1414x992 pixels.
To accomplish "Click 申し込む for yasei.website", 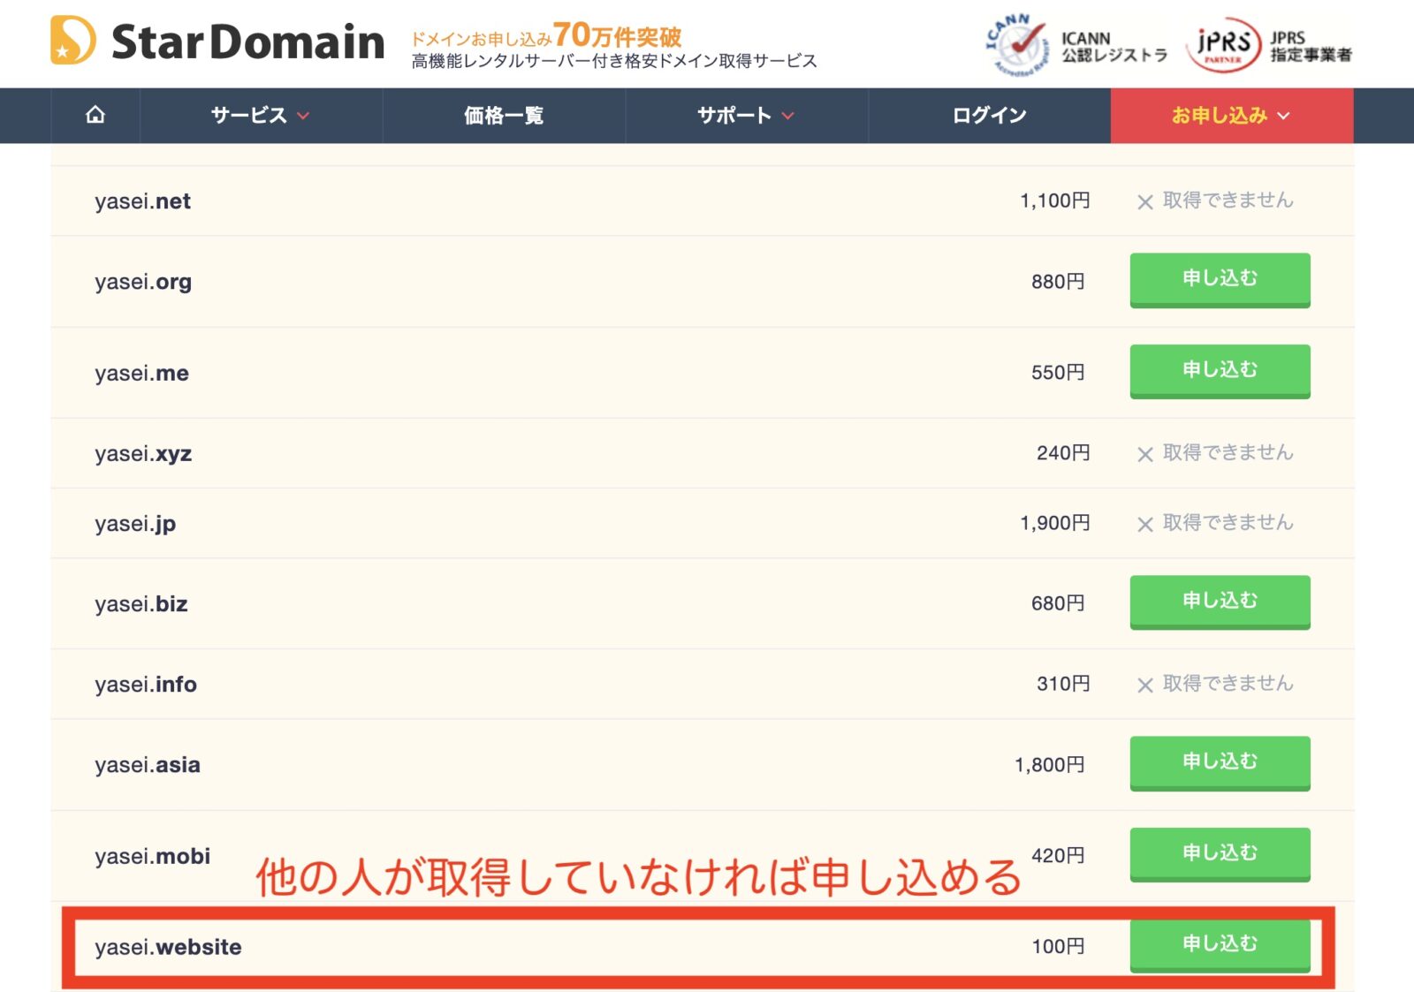I will [1220, 943].
